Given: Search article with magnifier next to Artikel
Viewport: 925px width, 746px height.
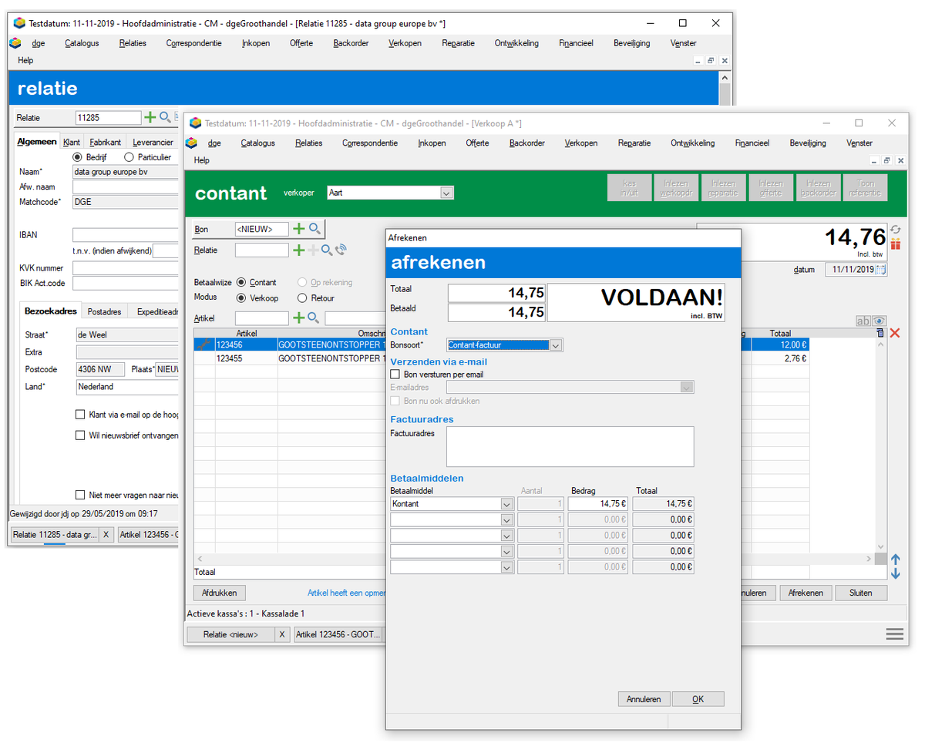Looking at the screenshot, I should (314, 318).
